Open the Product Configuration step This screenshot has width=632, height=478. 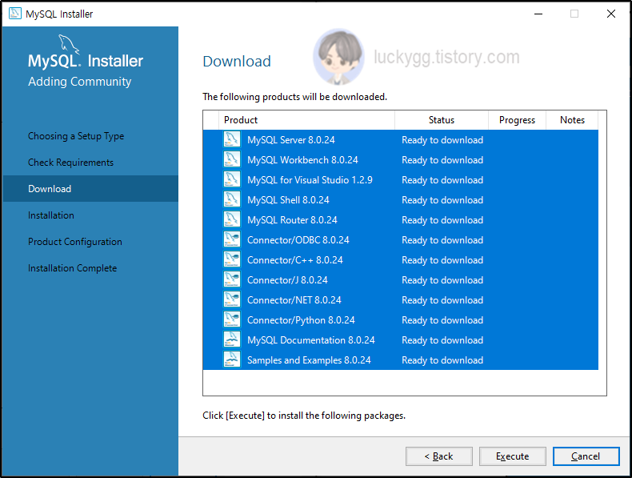pyautogui.click(x=75, y=242)
